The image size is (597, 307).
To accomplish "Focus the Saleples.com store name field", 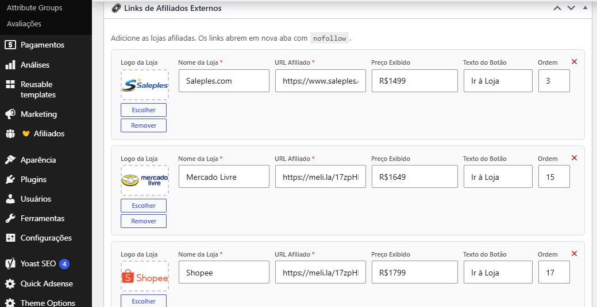I will click(x=224, y=80).
